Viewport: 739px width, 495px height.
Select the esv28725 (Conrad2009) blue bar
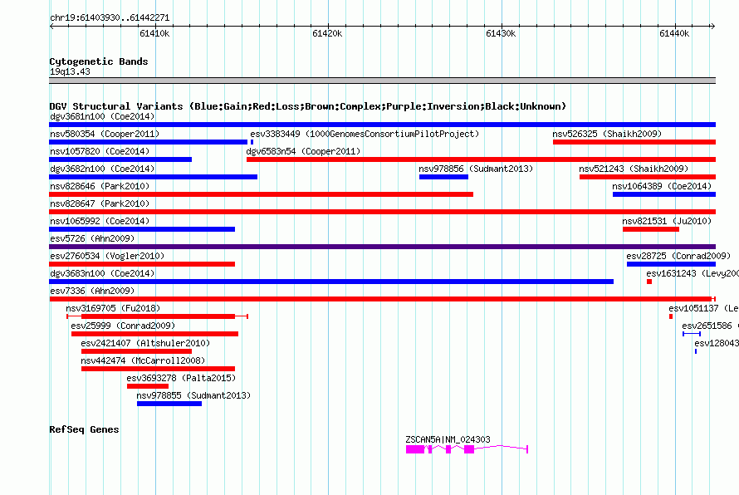671,264
